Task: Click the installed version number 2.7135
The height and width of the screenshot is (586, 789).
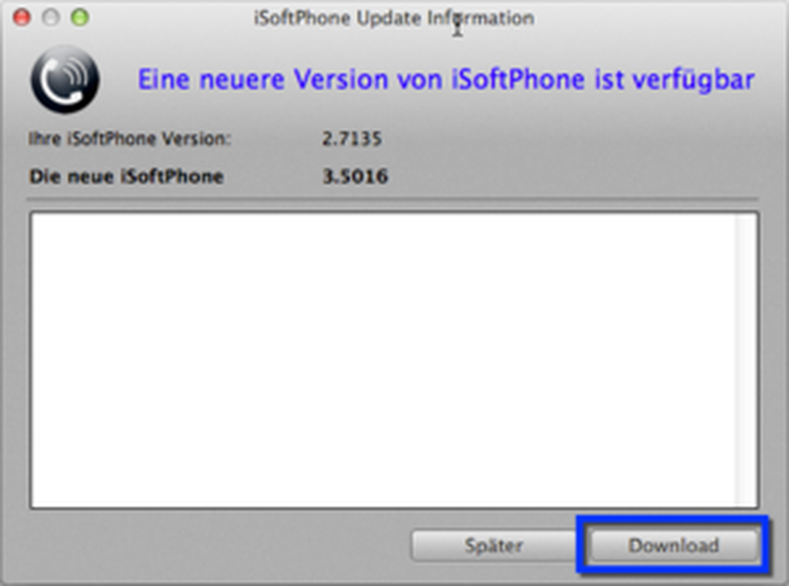Action: 352,138
